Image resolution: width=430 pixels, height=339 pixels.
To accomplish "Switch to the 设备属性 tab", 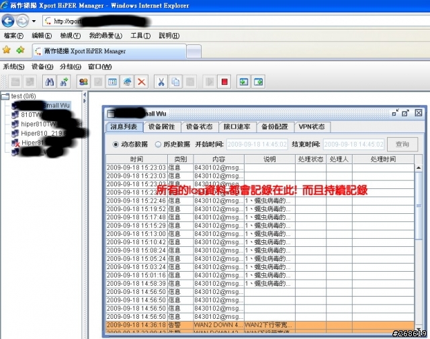I will click(x=162, y=127).
